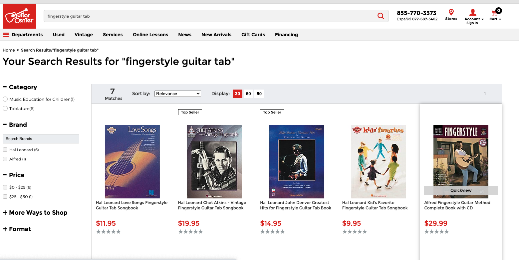Click star rating under Alfred Fingerstyle Method
519x260 pixels.
(x=436, y=232)
